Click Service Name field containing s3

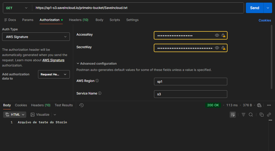tap(191, 94)
